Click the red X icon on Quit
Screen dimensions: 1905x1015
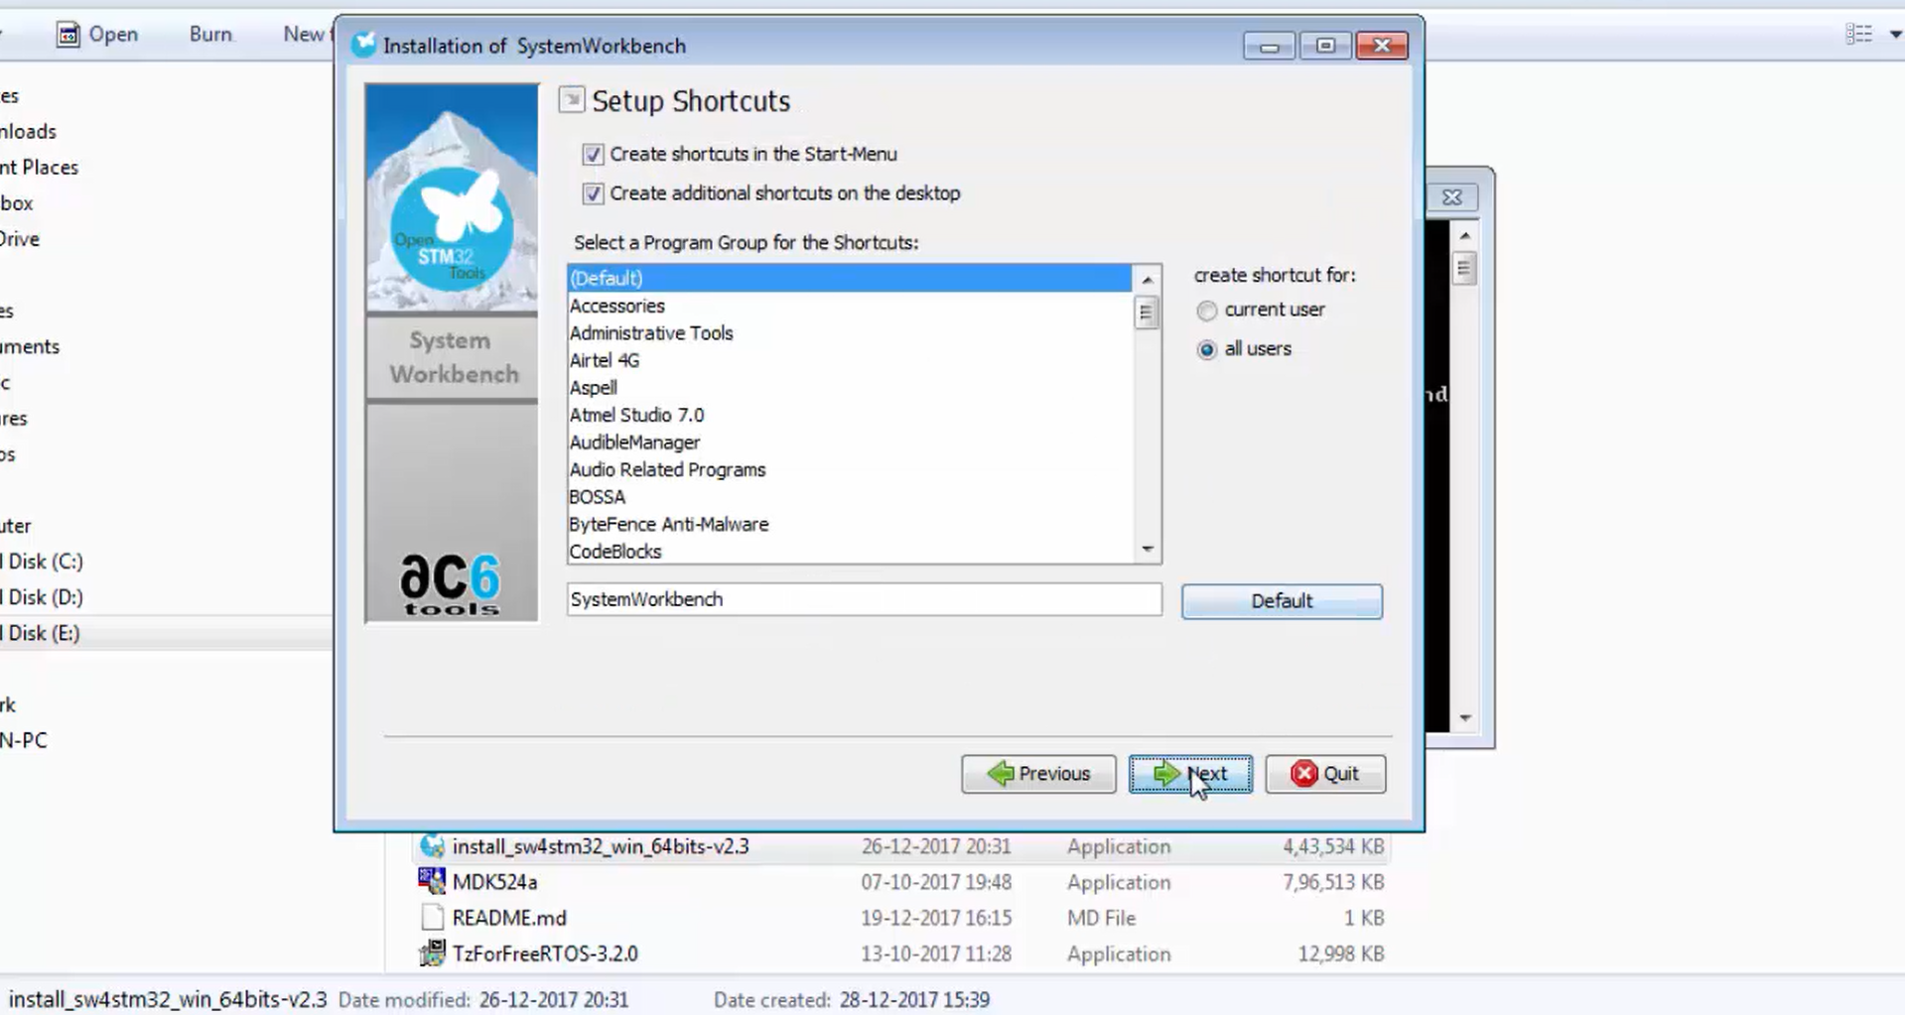click(x=1303, y=774)
